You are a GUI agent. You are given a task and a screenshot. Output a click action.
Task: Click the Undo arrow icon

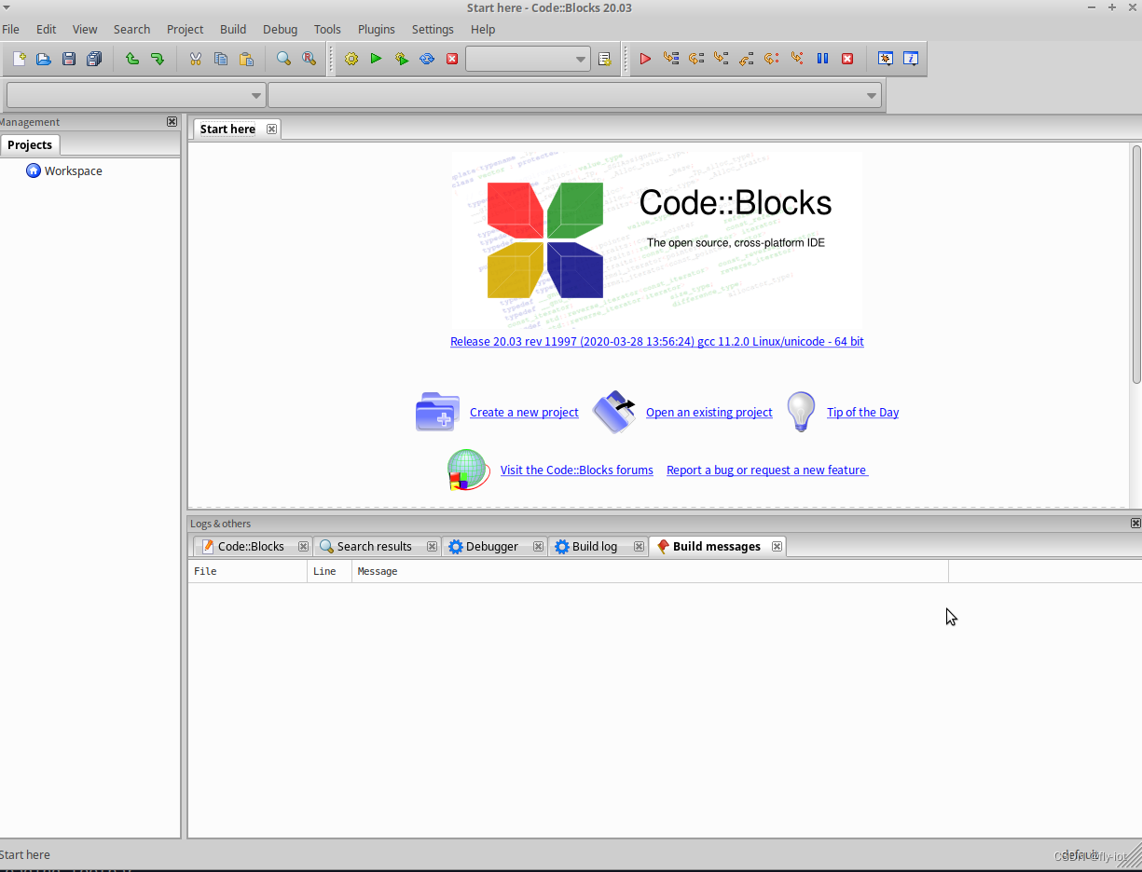(131, 58)
